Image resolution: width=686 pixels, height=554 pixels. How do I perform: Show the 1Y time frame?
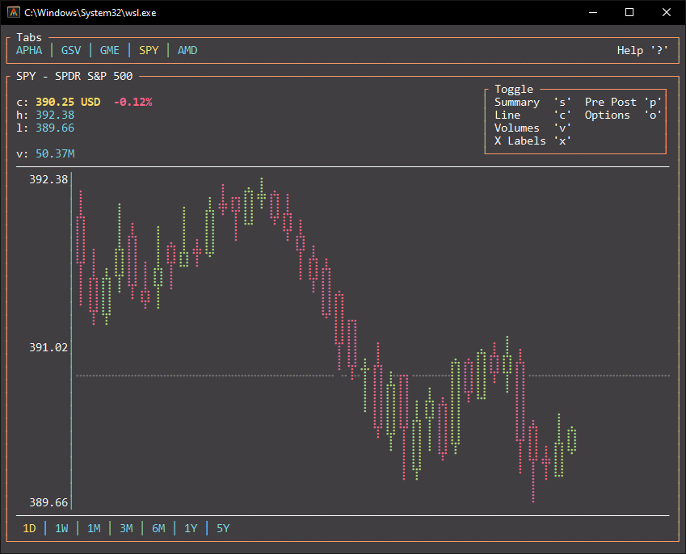[191, 528]
